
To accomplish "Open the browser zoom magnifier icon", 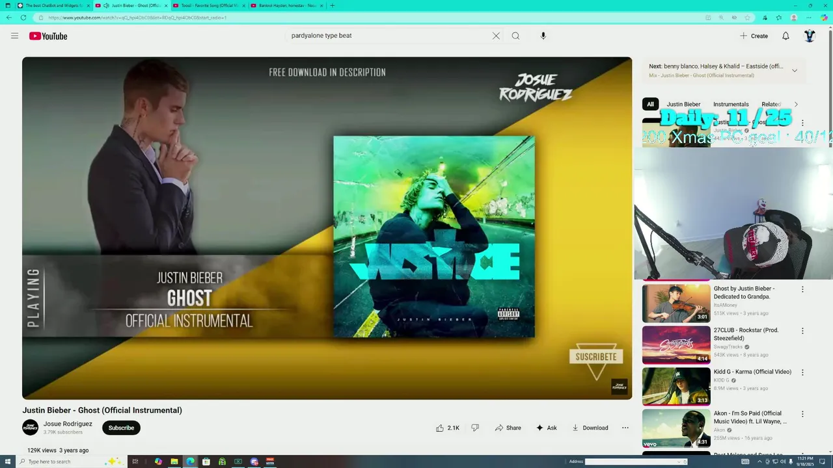I will 721,18.
